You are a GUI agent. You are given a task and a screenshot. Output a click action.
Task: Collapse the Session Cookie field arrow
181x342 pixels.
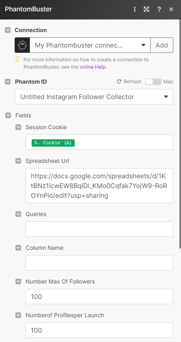18,127
